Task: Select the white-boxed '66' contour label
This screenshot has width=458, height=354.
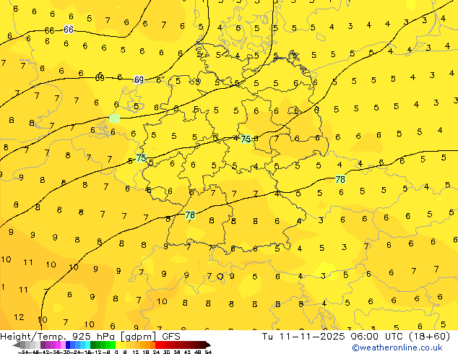Action: [x=69, y=30]
